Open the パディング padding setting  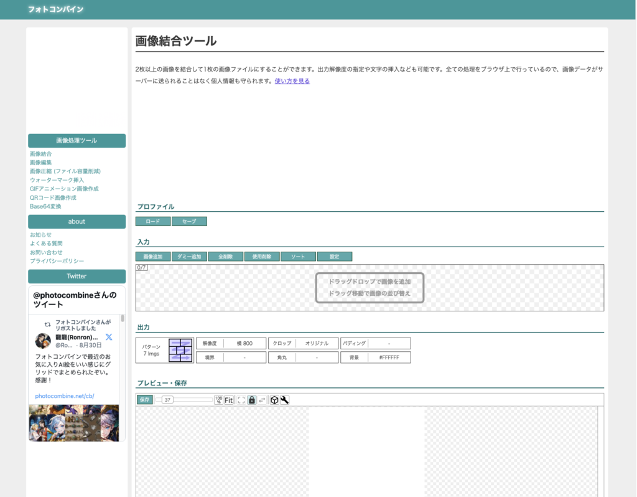[x=376, y=343]
